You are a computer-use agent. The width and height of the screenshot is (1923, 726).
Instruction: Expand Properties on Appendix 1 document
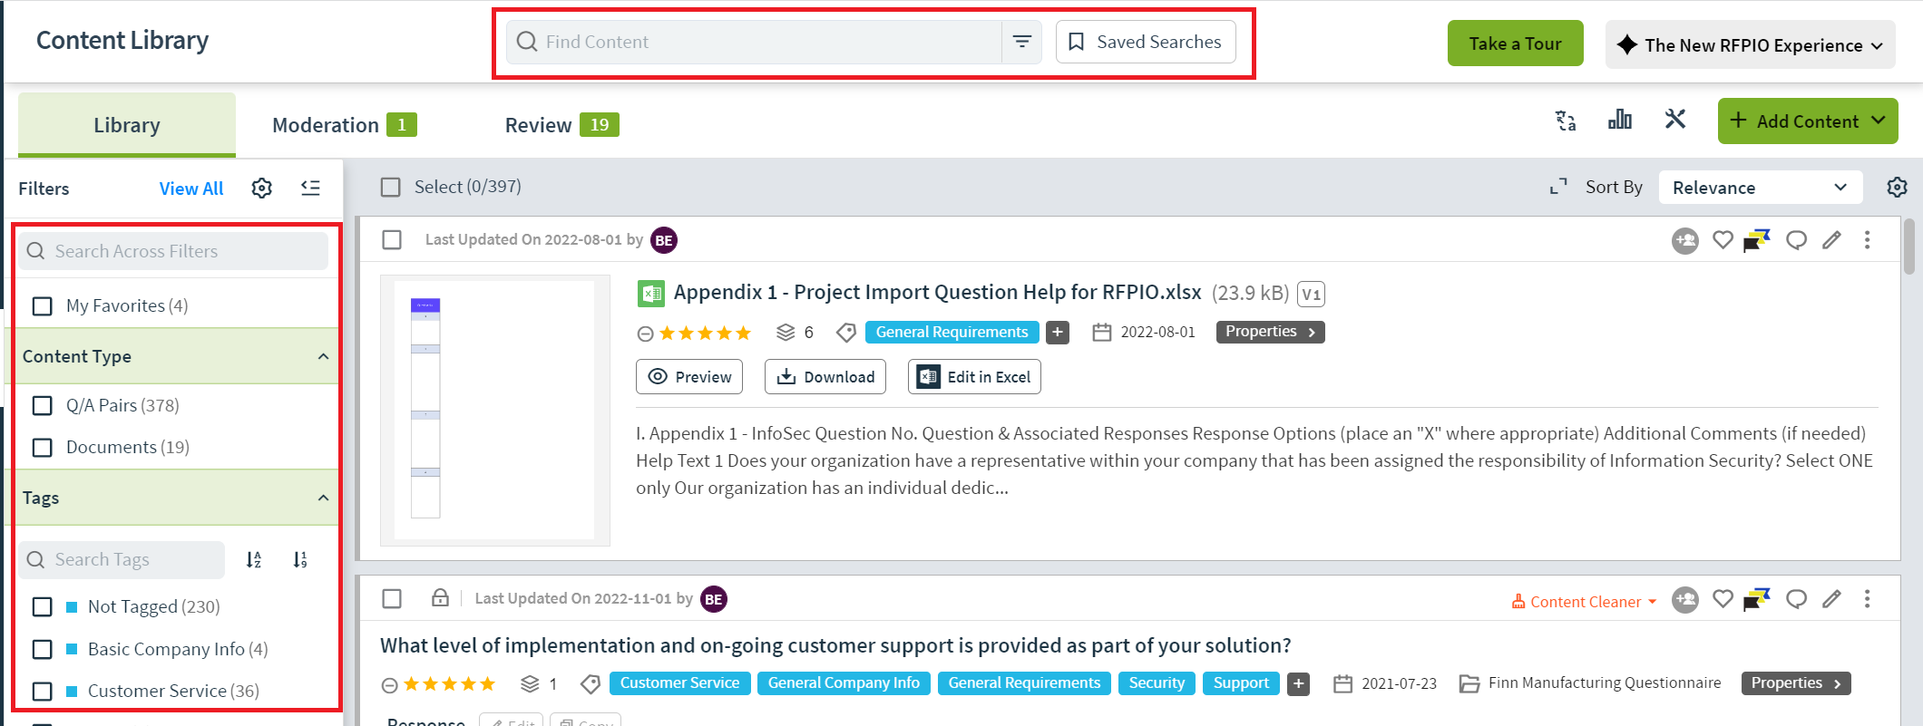coord(1270,332)
